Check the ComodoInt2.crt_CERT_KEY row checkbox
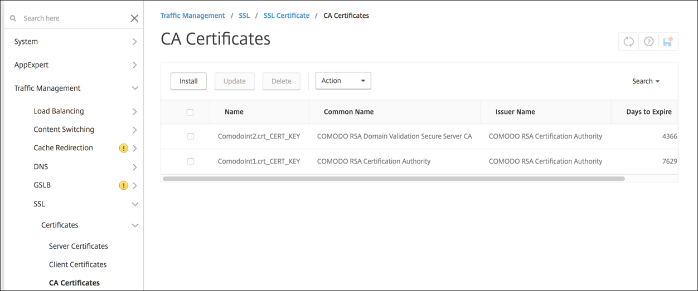The image size is (698, 291). coord(190,136)
